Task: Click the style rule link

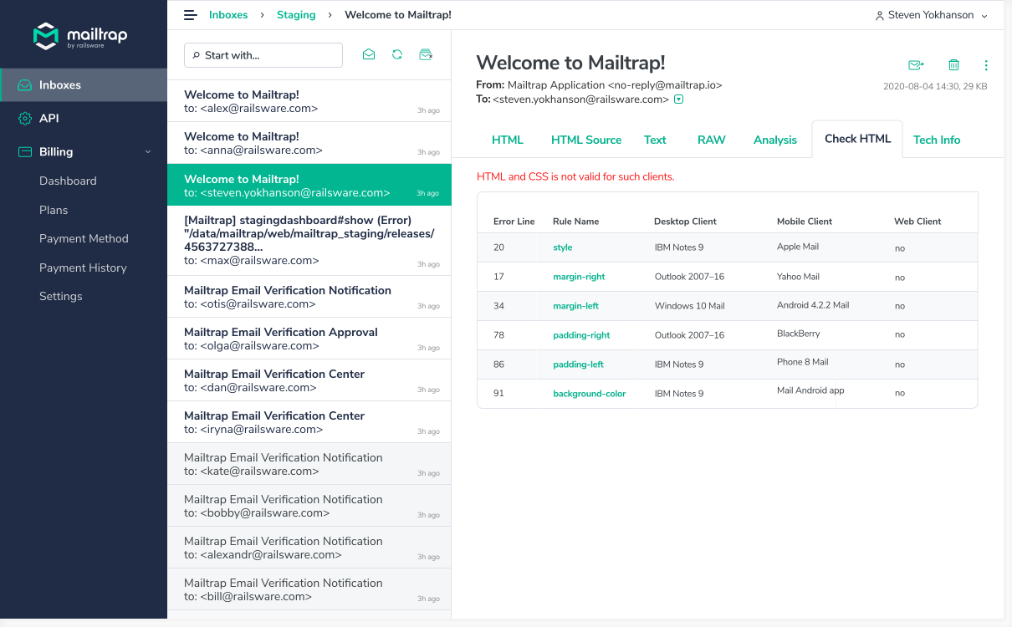Action: [563, 247]
